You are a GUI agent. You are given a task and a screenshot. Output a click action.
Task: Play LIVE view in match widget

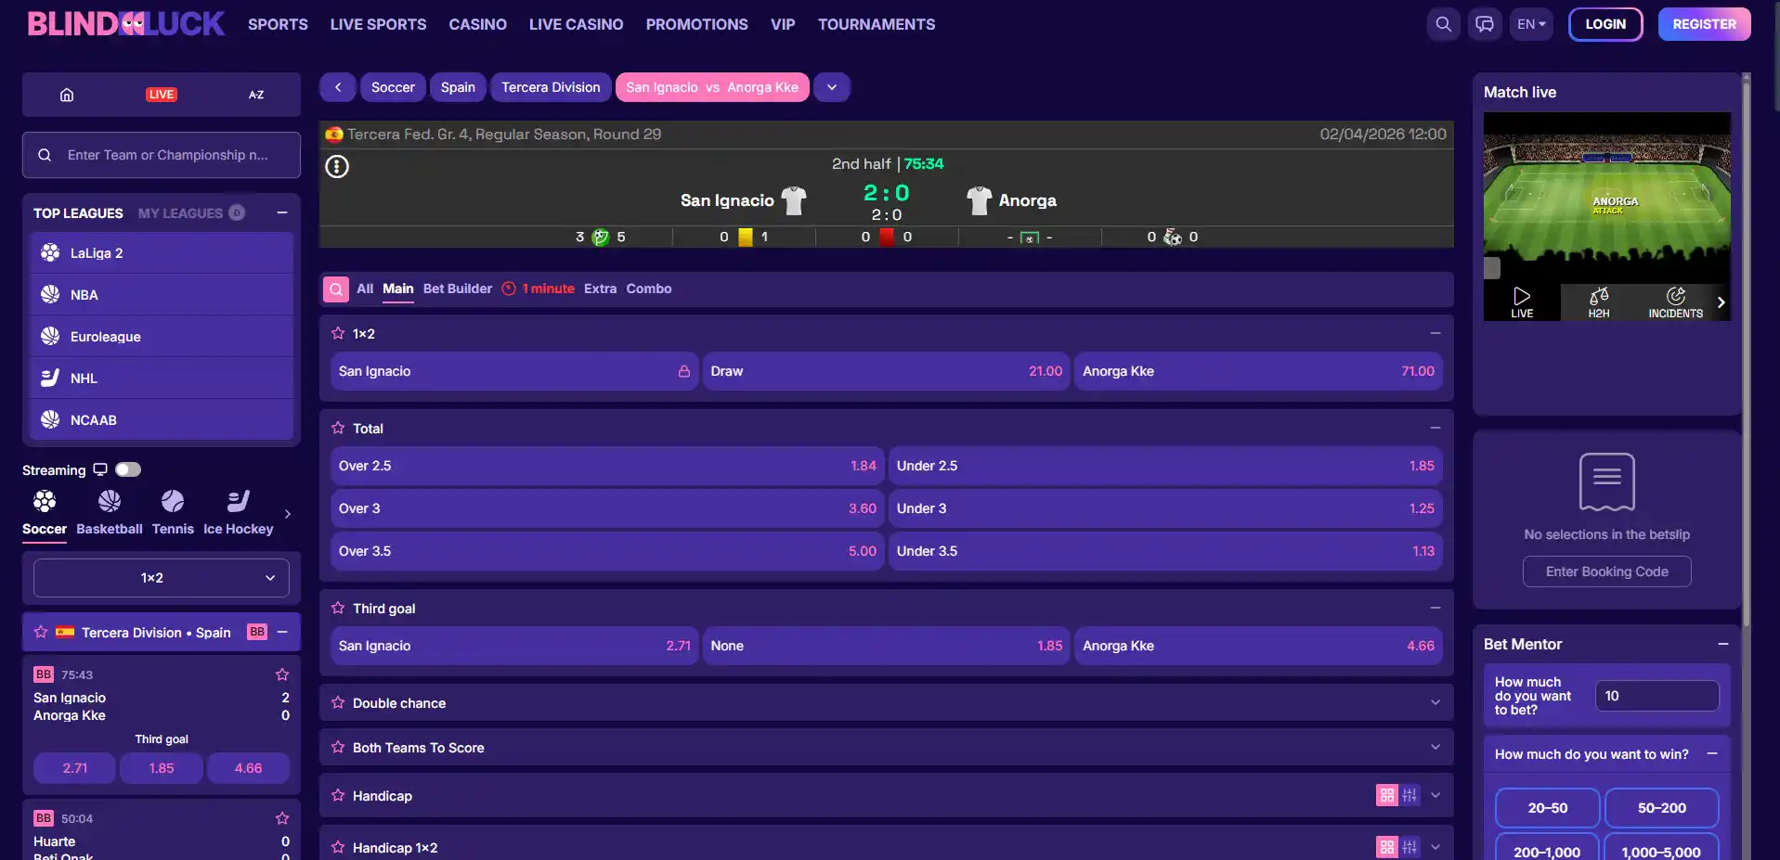[x=1522, y=302]
